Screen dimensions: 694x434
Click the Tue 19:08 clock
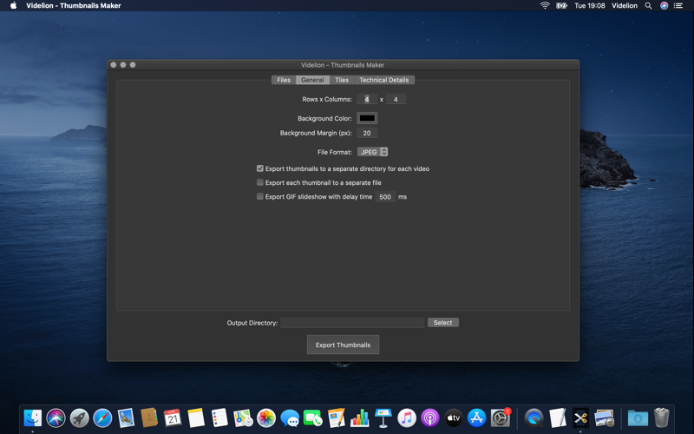coord(590,5)
